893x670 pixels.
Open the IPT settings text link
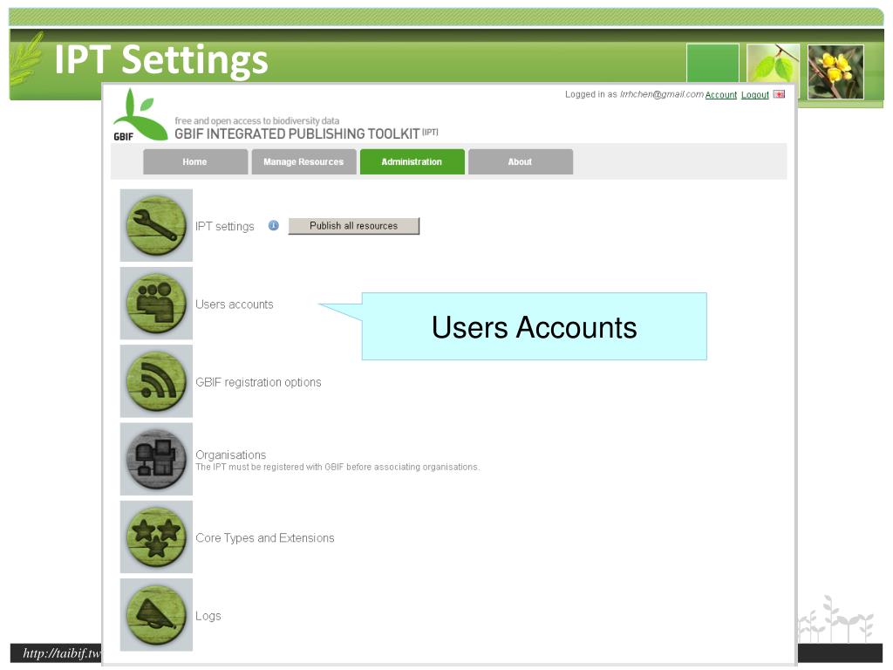click(x=224, y=226)
